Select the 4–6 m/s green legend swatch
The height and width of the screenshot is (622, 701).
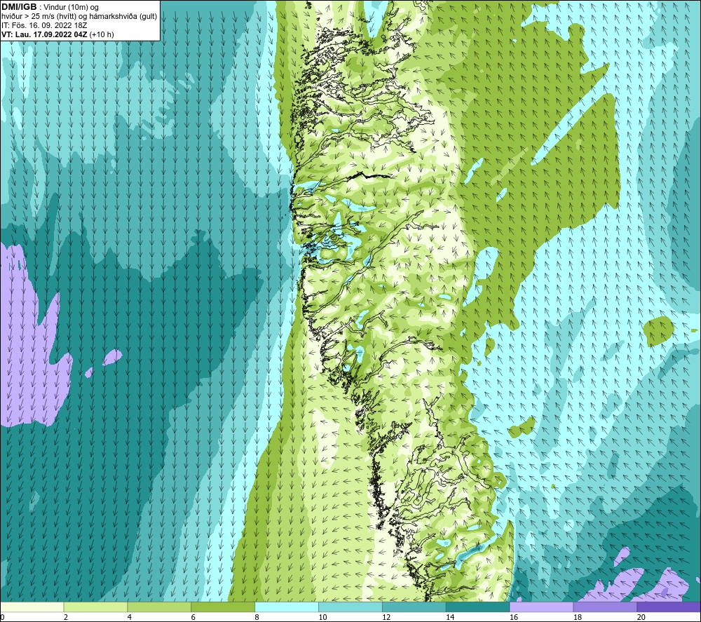point(159,607)
